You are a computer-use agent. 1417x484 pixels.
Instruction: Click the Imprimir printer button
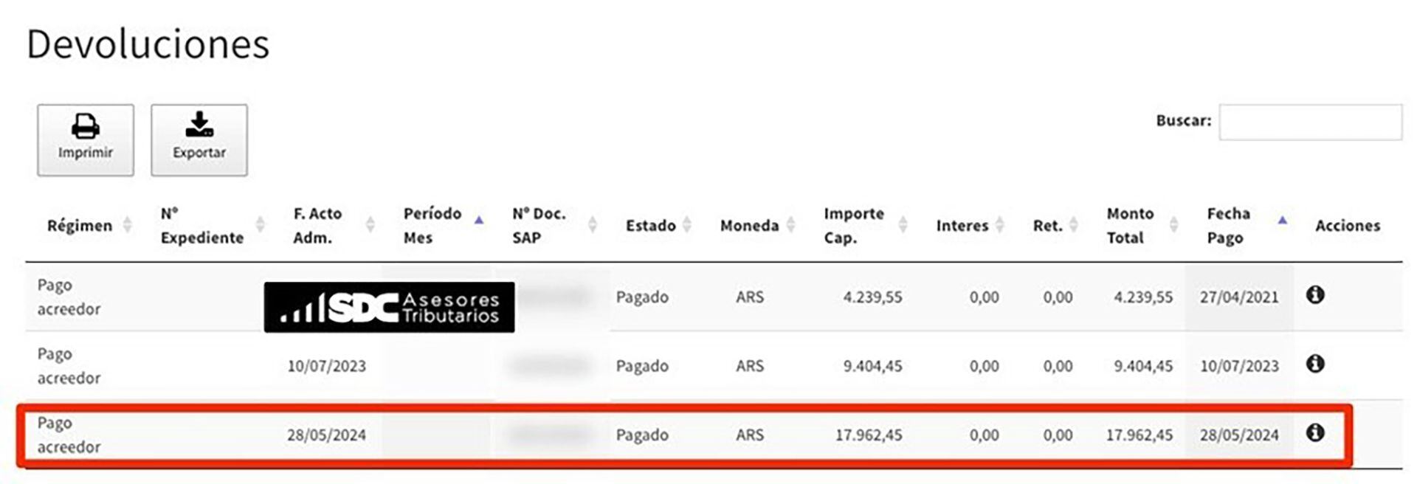point(86,139)
